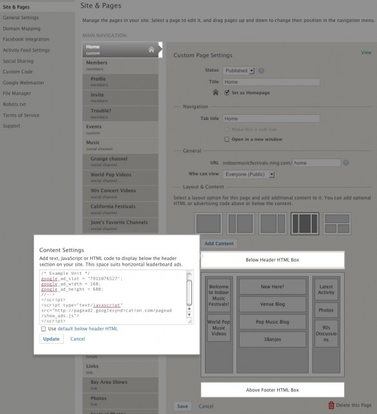Click the Venue Blog content block
The height and width of the screenshot is (414, 377).
click(273, 304)
